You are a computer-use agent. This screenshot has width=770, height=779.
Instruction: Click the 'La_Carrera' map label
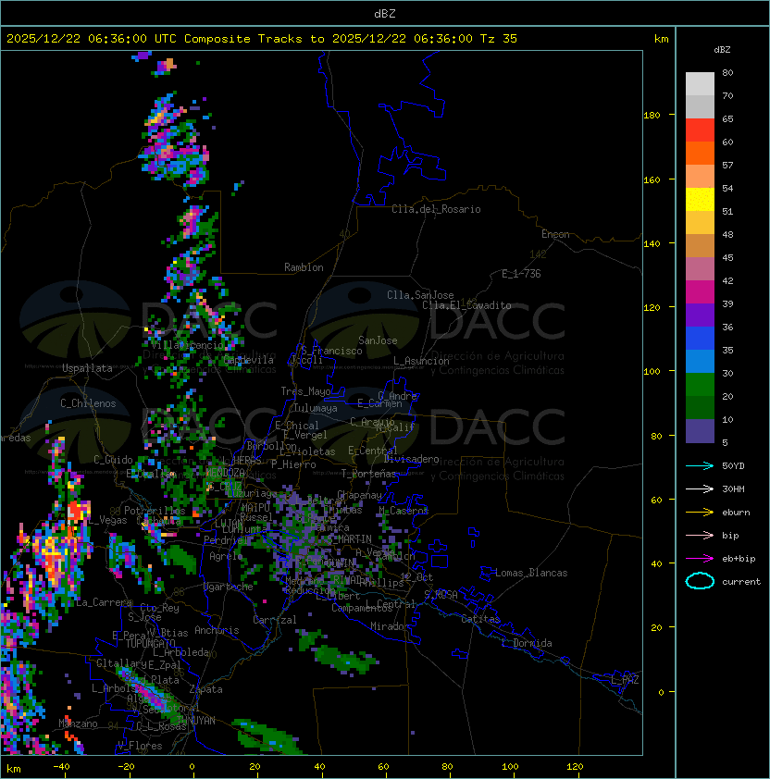point(104,602)
